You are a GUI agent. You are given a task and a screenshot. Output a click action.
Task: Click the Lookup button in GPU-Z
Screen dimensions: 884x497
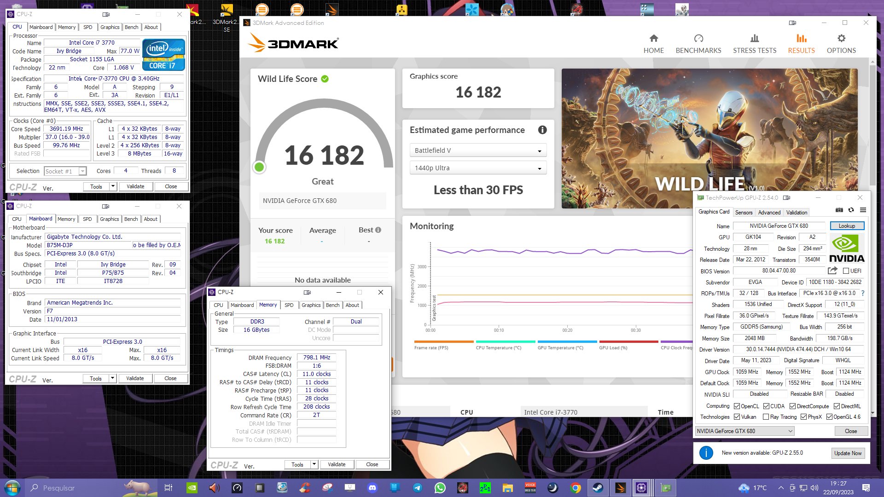click(847, 226)
